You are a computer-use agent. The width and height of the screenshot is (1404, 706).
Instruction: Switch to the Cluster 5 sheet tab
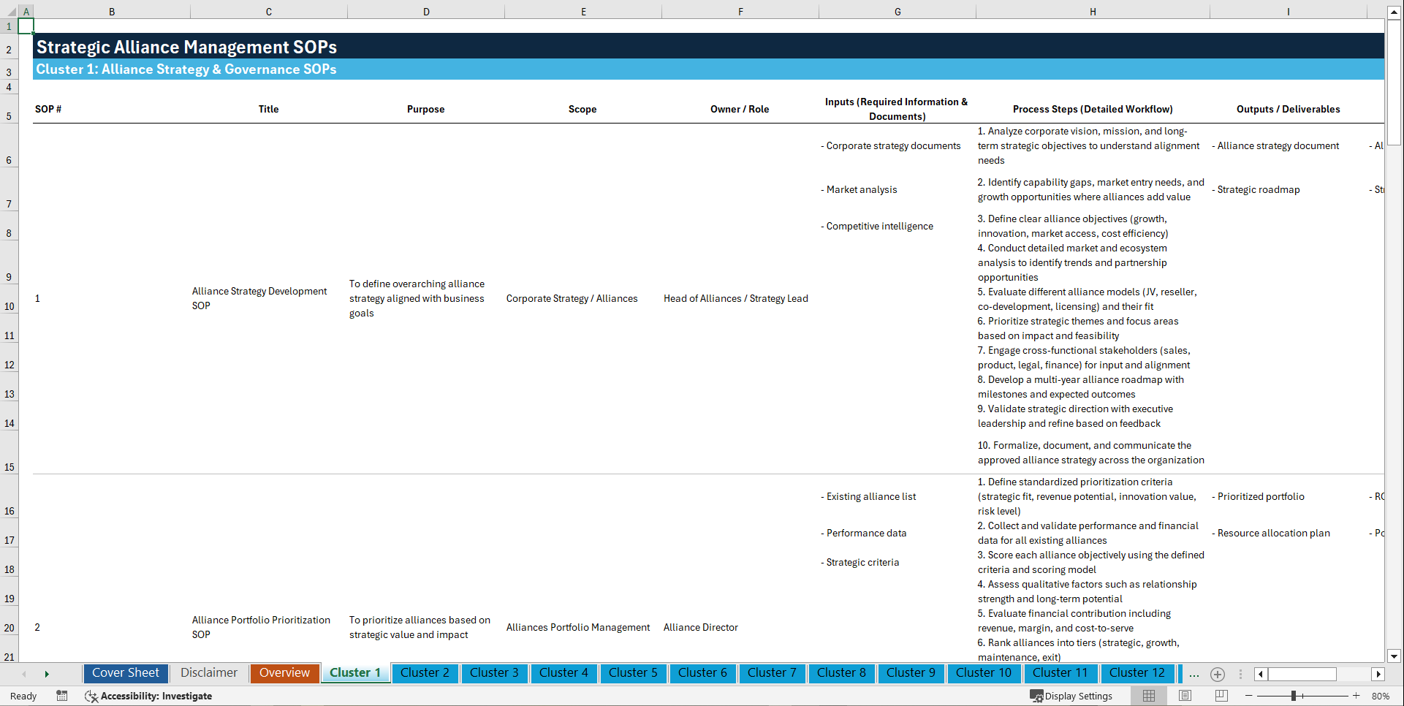pyautogui.click(x=633, y=673)
